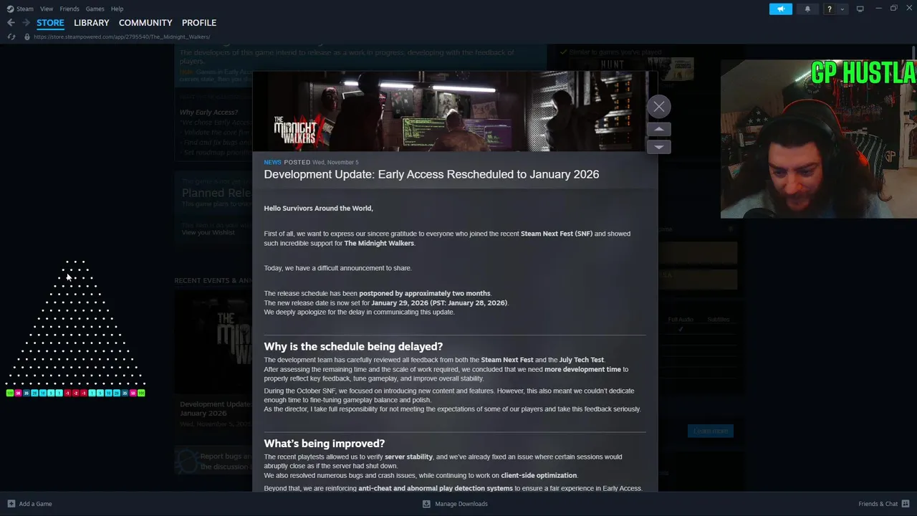Click the plus icon beside Add a Game
Viewport: 917px width, 516px height.
(x=11, y=504)
